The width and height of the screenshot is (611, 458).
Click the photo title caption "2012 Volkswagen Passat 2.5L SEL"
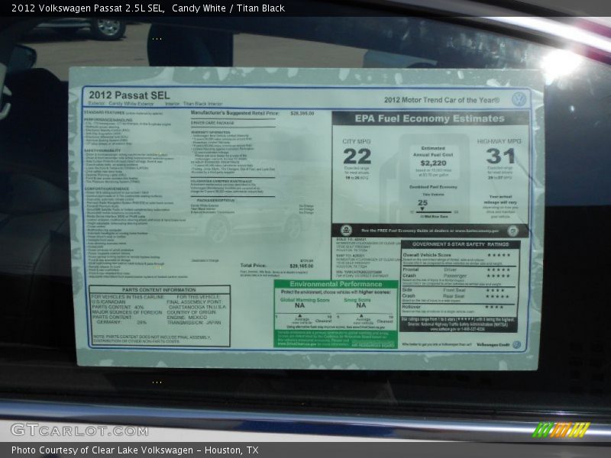pos(88,8)
